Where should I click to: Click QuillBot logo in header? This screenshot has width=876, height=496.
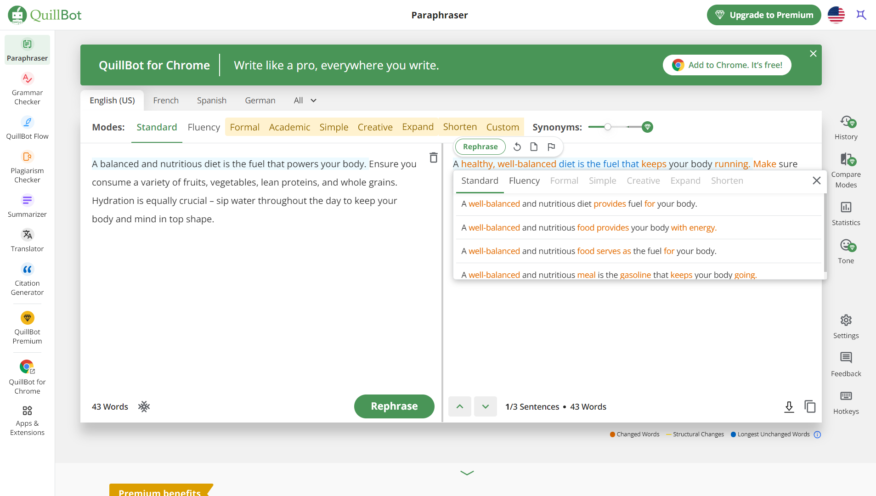point(45,15)
